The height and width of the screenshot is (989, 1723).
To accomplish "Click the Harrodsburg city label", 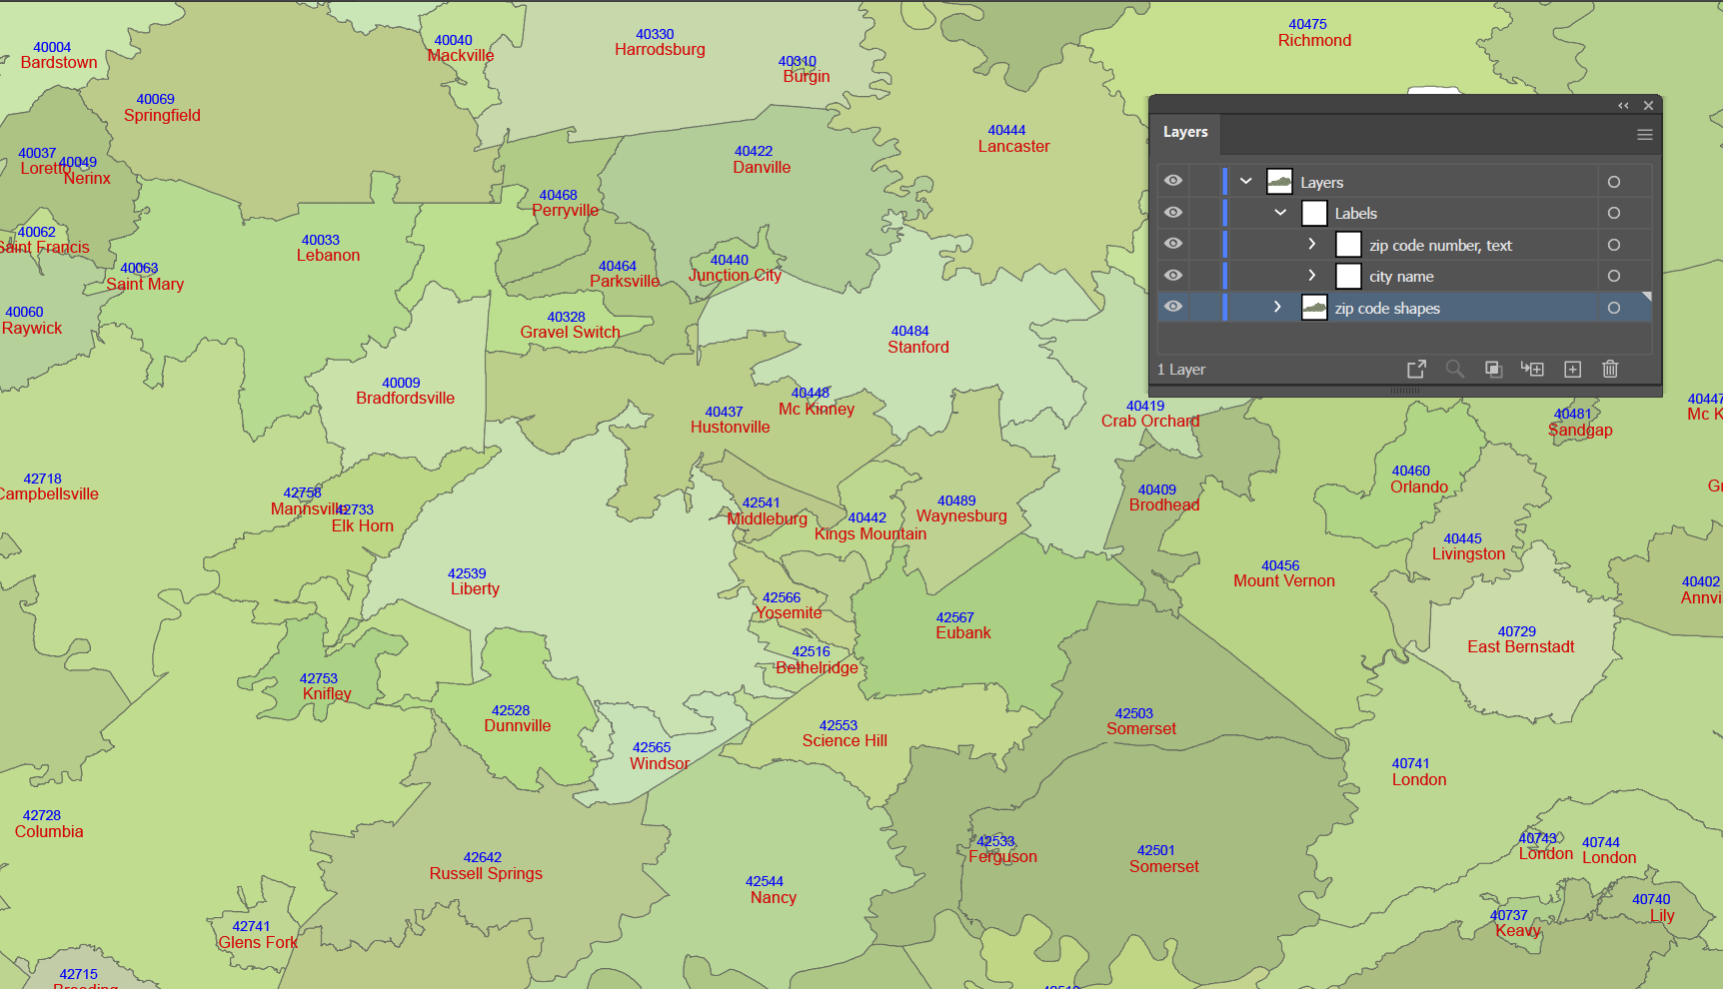I will 660,50.
